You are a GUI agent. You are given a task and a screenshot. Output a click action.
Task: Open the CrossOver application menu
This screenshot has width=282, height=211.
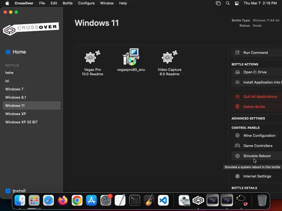[x=24, y=3]
